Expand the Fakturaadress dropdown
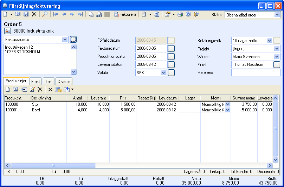Image resolution: width=284 pixels, height=187 pixels. pyautogui.click(x=65, y=40)
